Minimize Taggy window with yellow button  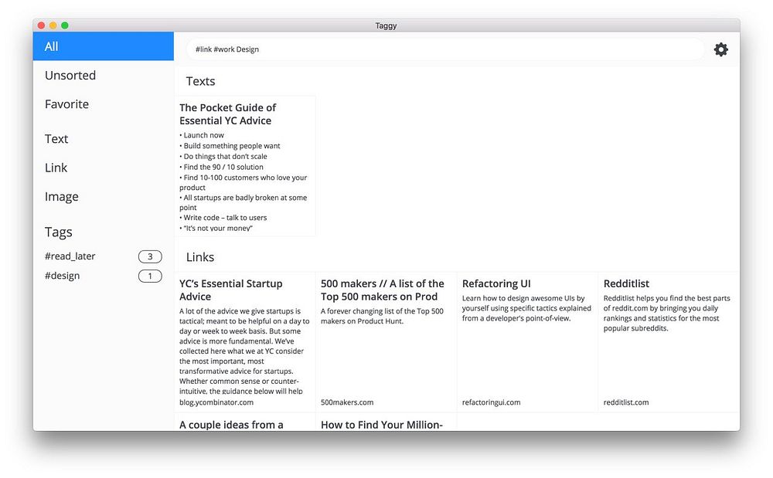pos(53,25)
